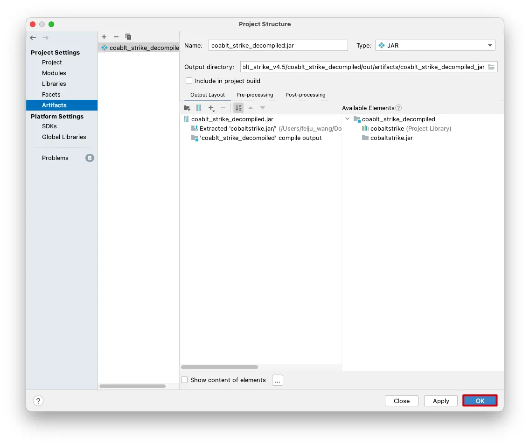
Task: Click the help question mark icon at bottom left
Action: [38, 401]
